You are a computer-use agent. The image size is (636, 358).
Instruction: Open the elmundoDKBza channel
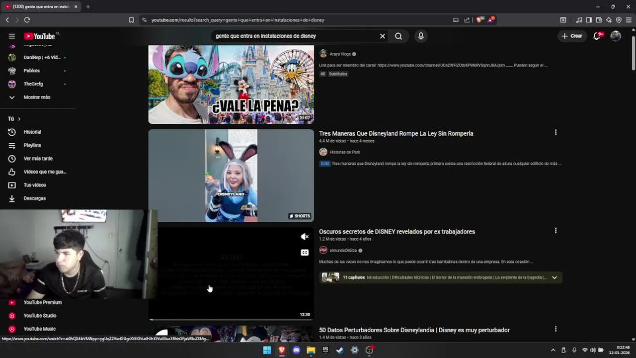click(x=343, y=251)
